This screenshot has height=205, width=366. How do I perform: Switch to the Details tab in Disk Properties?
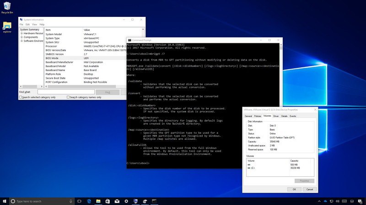[284, 116]
